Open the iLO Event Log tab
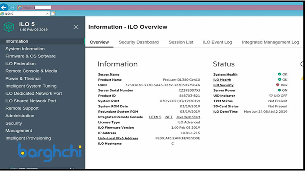 pyautogui.click(x=217, y=42)
